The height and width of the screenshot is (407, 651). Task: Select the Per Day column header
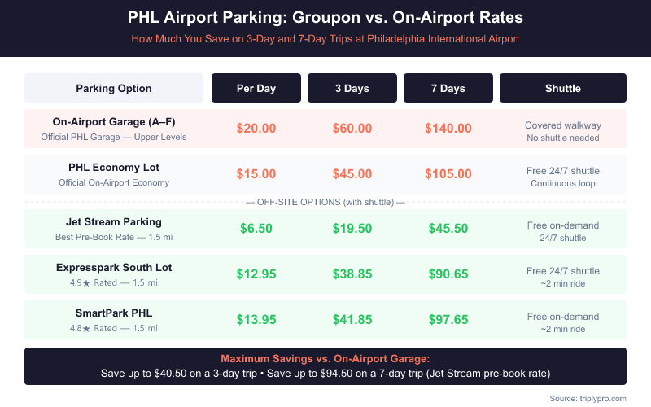point(256,88)
